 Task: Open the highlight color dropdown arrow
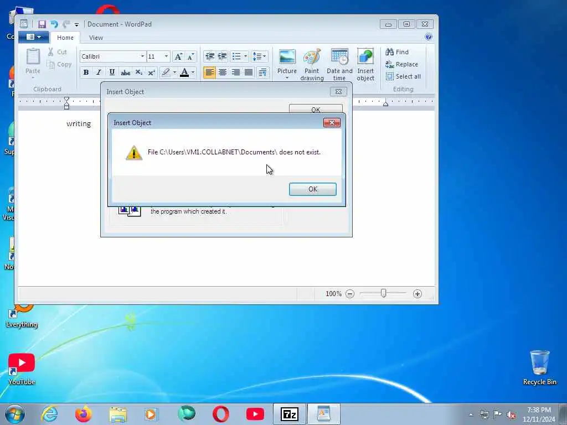174,72
